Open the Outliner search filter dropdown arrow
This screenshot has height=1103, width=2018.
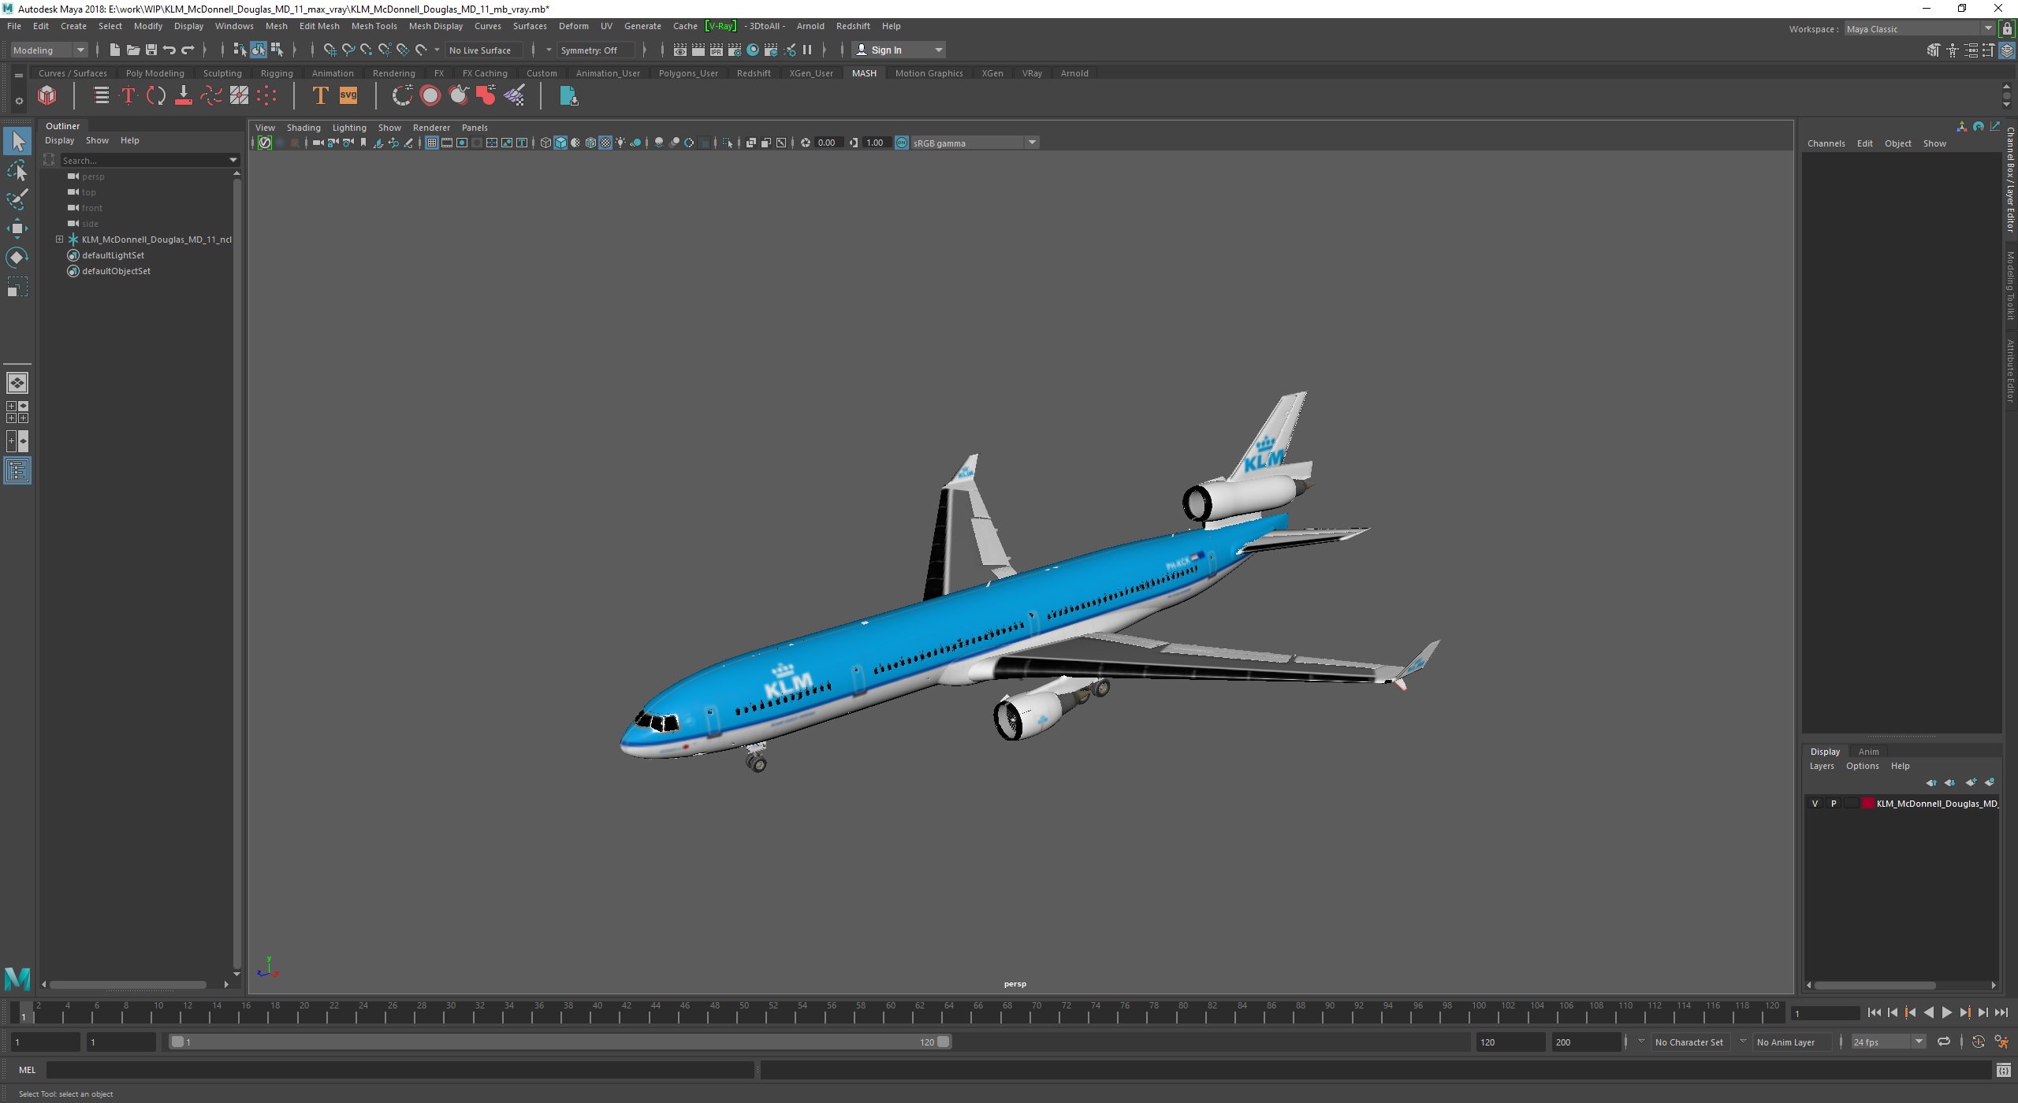pos(233,160)
